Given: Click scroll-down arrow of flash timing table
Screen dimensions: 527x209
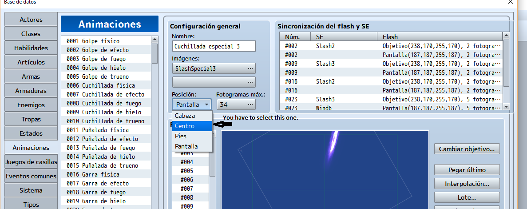Looking at the screenshot, I should point(506,106).
